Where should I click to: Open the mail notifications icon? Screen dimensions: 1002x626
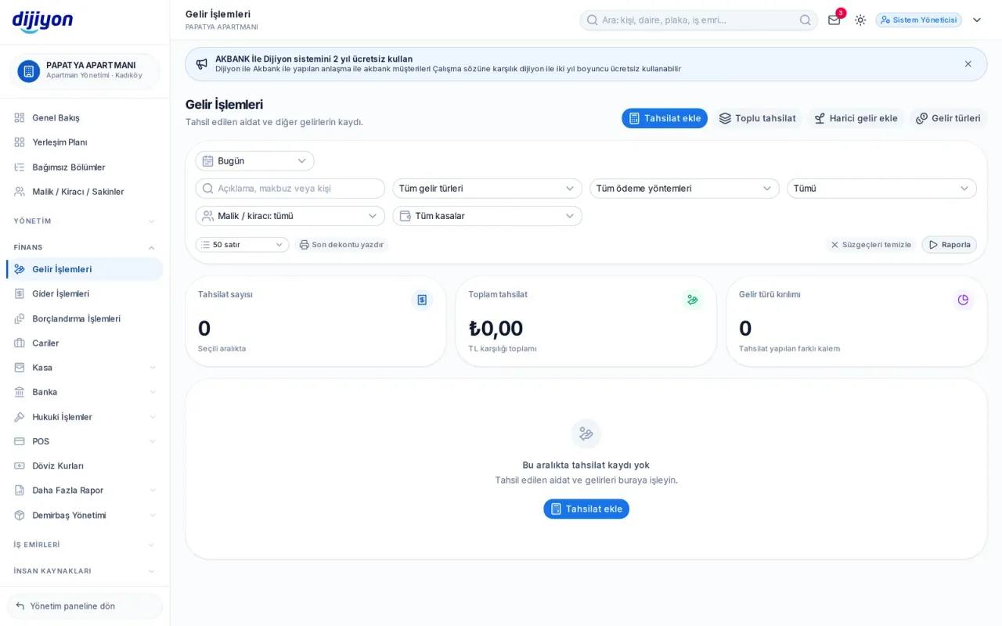[834, 20]
